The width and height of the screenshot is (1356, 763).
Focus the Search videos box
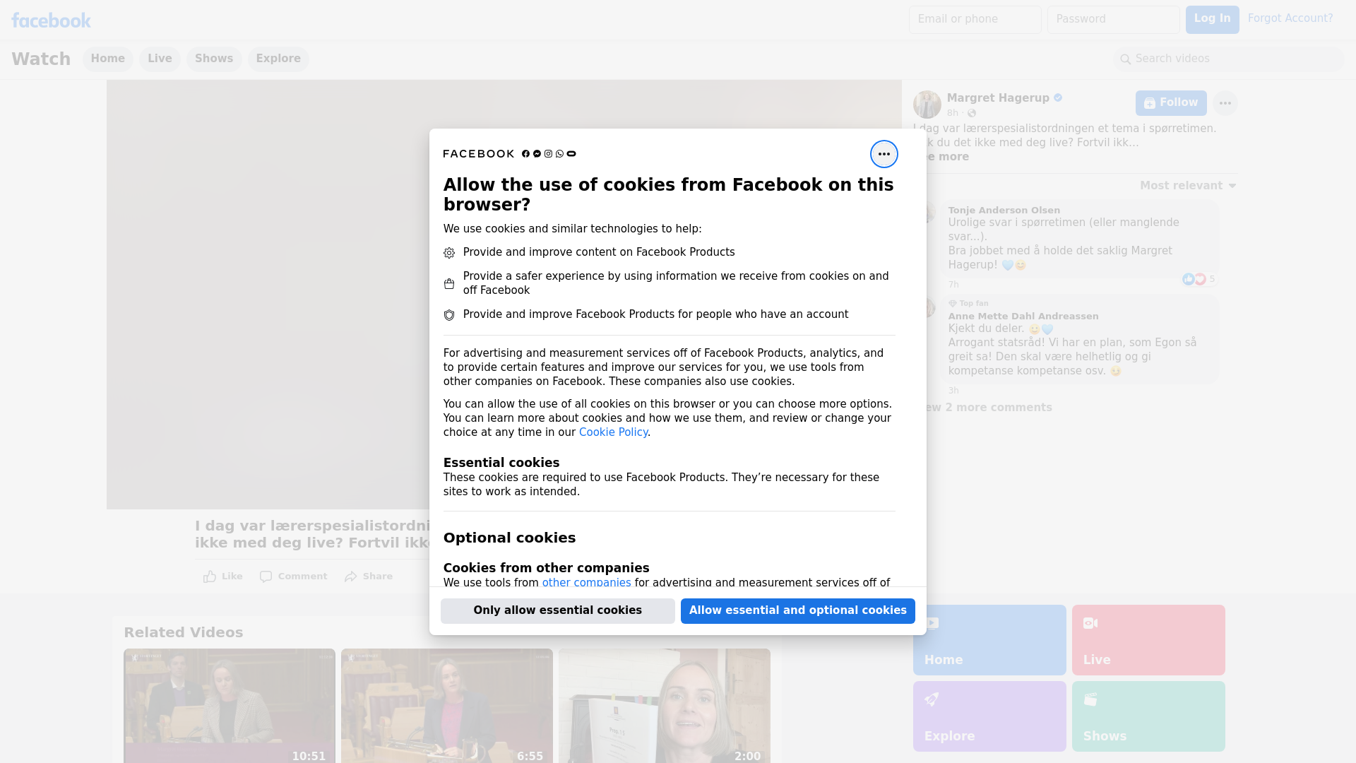pos(1229,59)
